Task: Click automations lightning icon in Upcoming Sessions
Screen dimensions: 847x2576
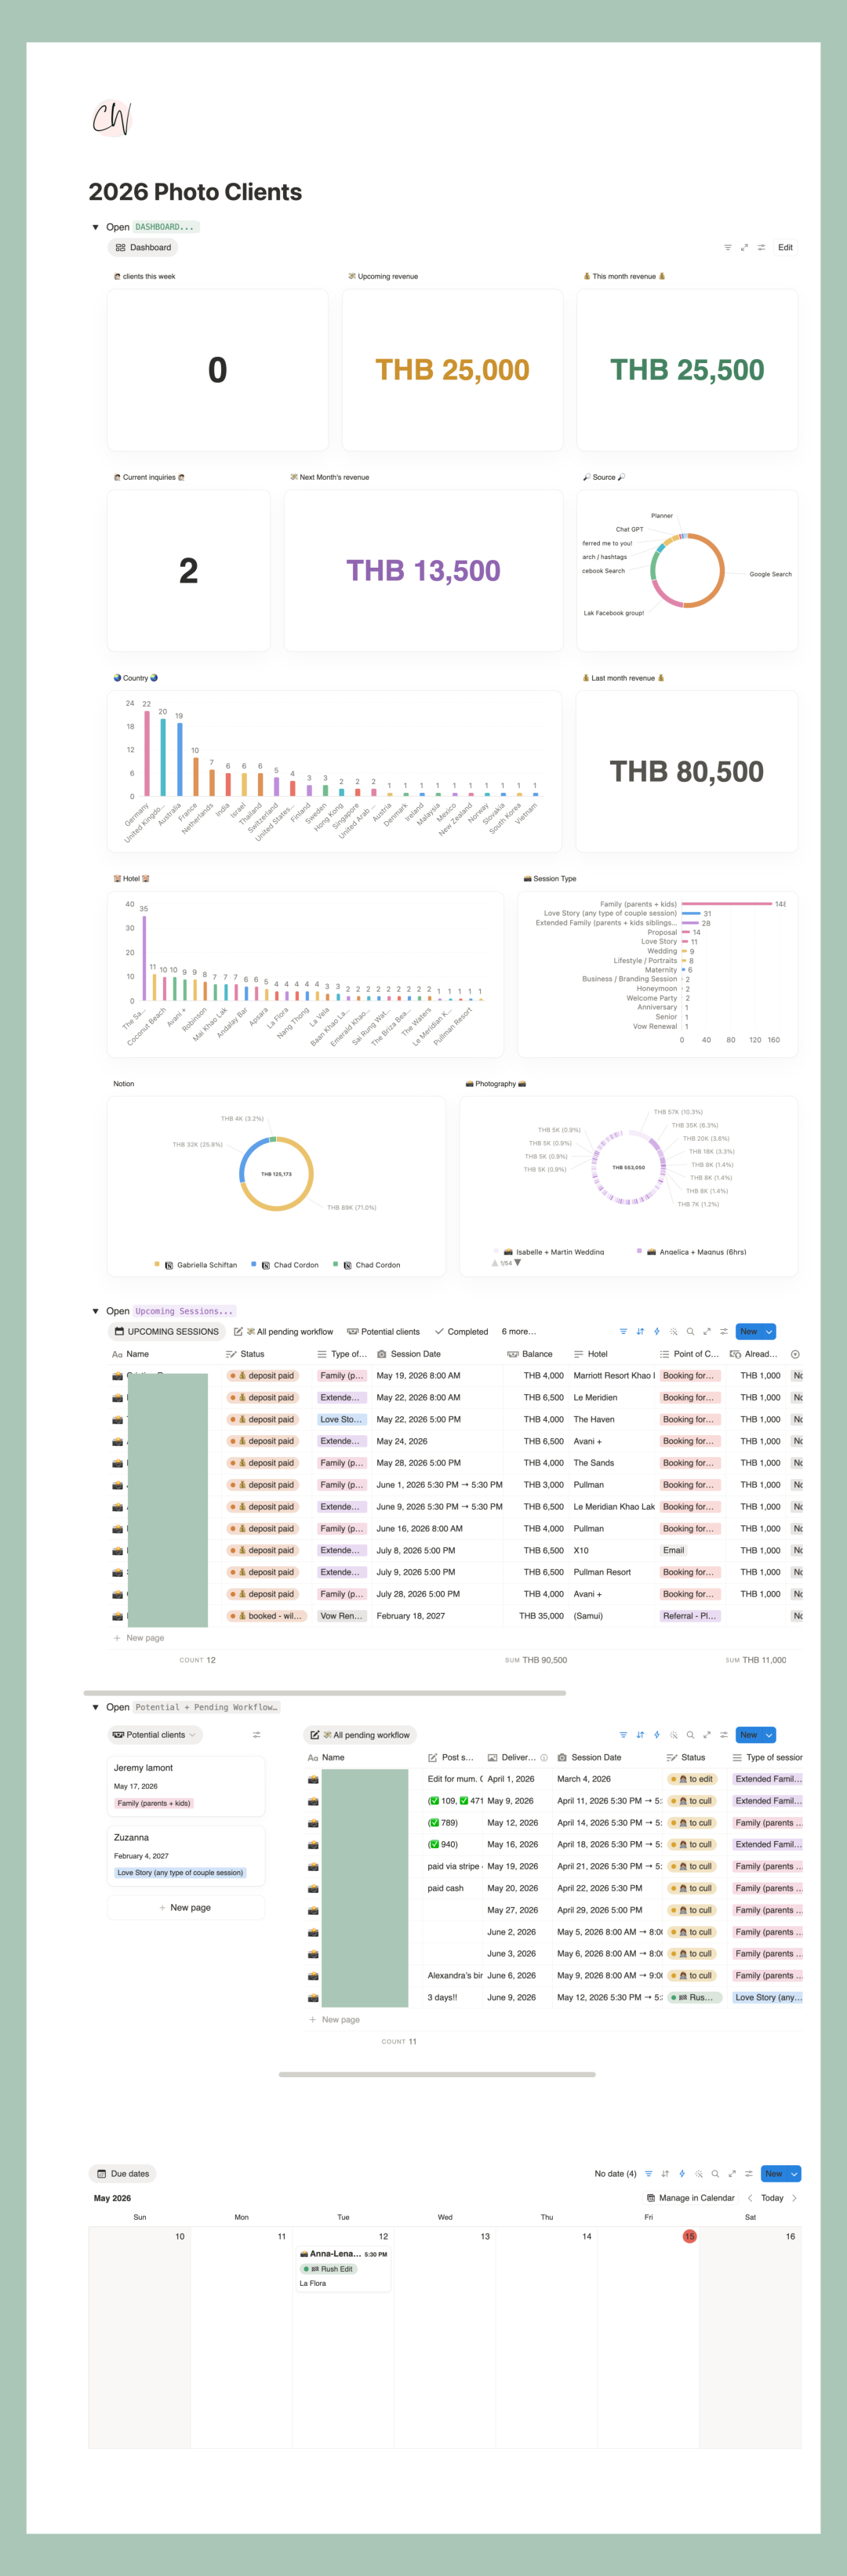Action: pos(656,1331)
